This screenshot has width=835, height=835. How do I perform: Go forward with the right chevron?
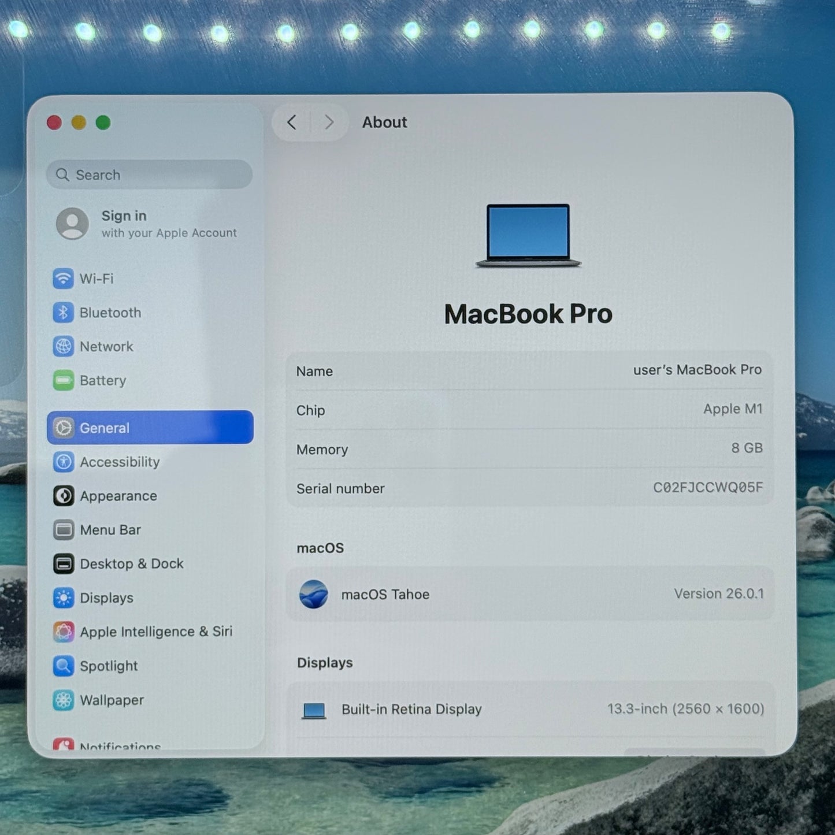(x=329, y=123)
